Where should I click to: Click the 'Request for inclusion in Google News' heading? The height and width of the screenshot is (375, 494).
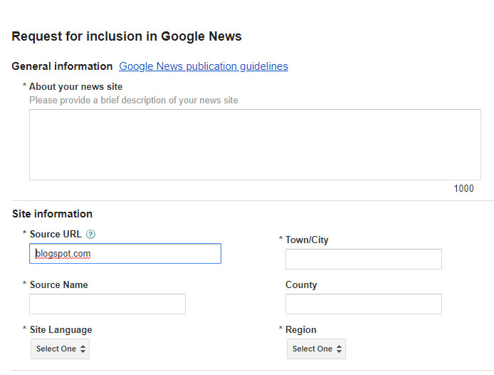coord(127,36)
